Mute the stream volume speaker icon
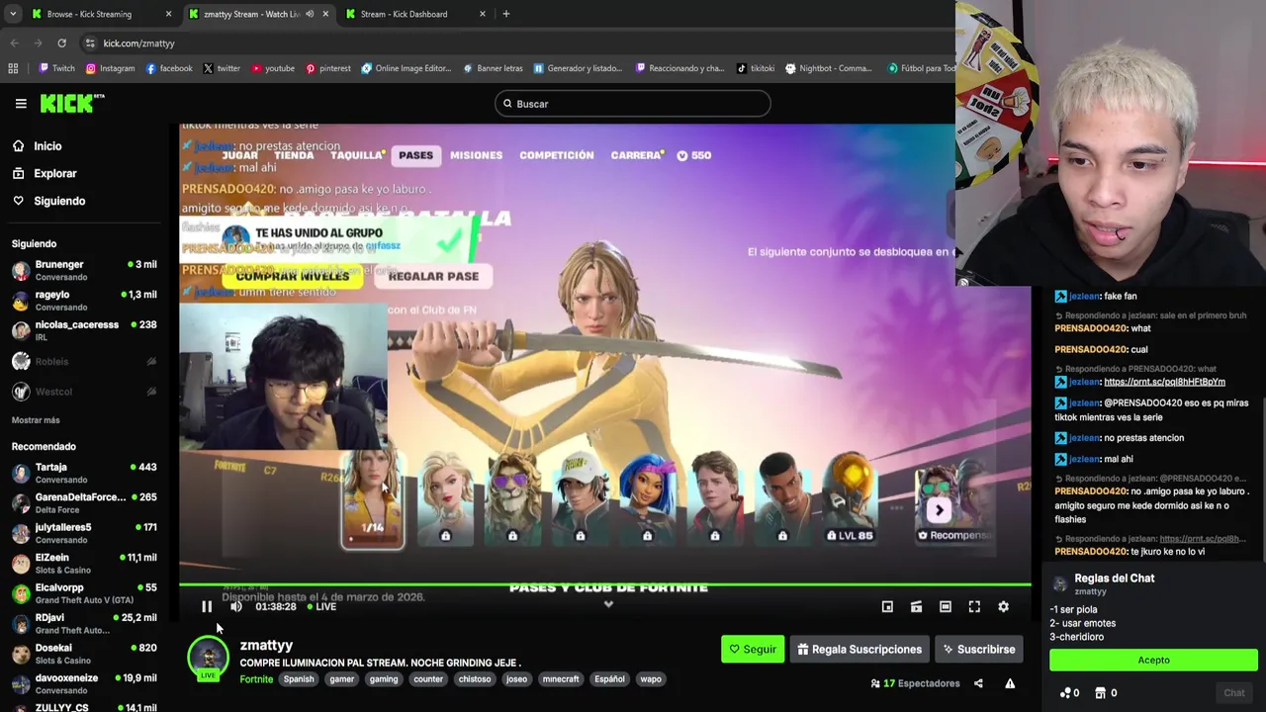 pyautogui.click(x=235, y=606)
